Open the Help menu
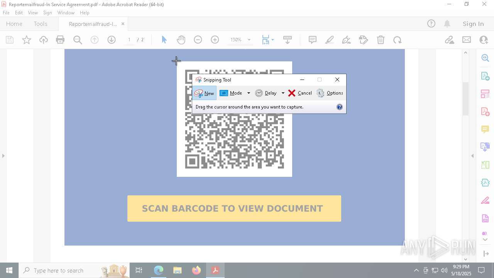 tap(85, 13)
